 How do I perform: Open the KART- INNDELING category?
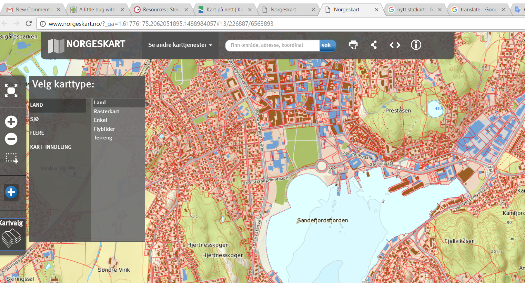51,147
